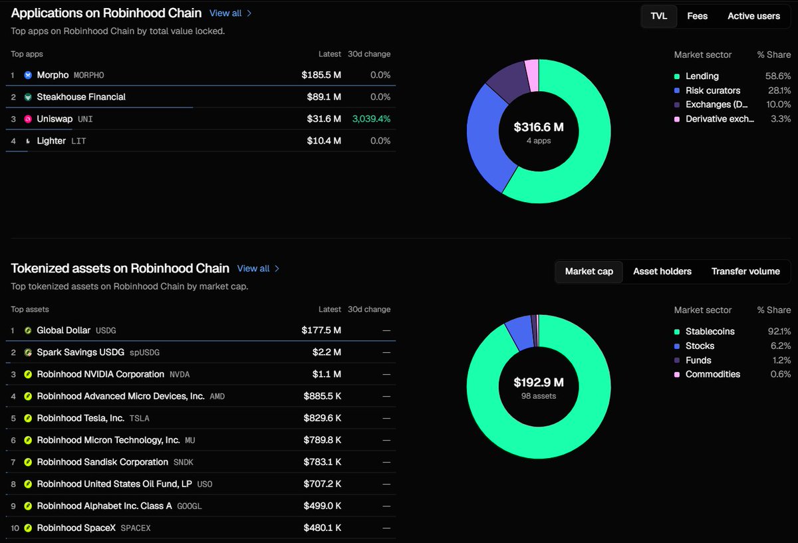
Task: Select the Market cap tab
Action: click(x=589, y=271)
